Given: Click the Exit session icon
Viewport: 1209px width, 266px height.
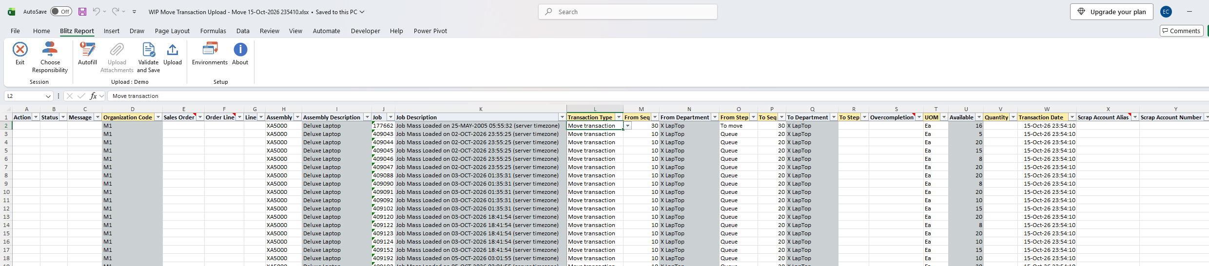Looking at the screenshot, I should point(20,49).
